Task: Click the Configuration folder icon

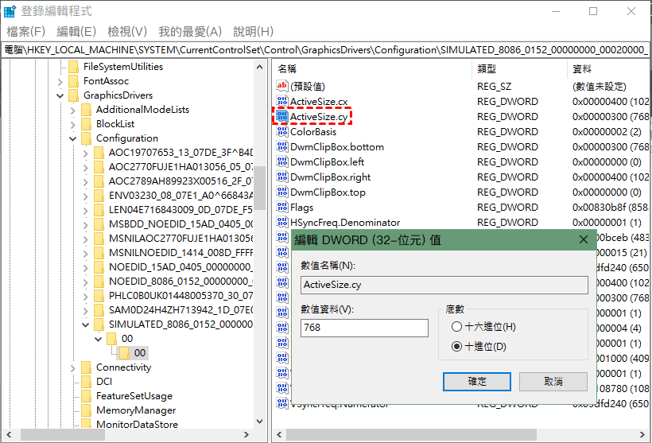Action: coord(86,138)
